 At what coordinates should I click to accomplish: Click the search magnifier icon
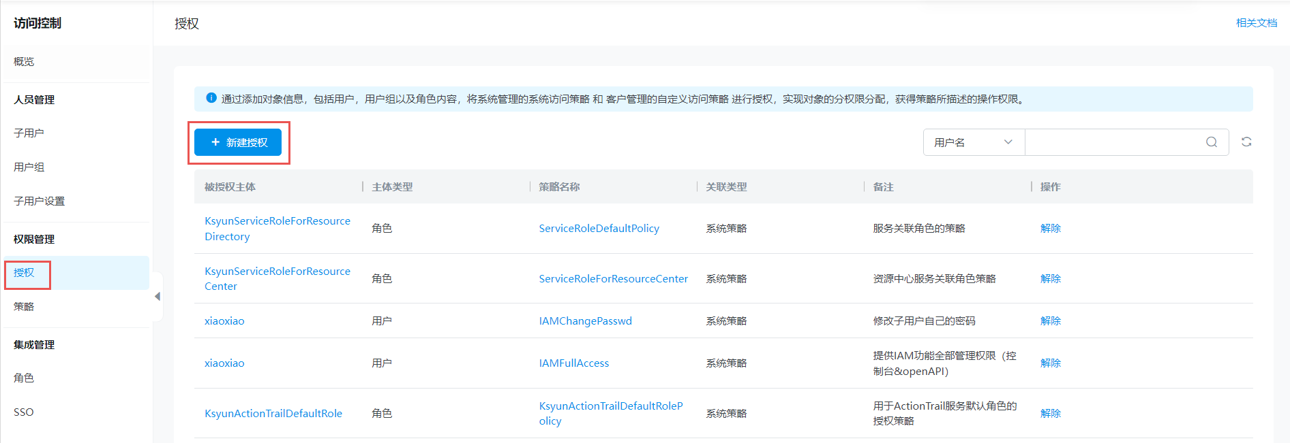coord(1211,142)
